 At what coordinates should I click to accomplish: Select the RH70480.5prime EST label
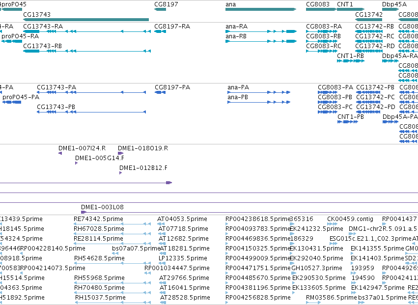point(99,288)
